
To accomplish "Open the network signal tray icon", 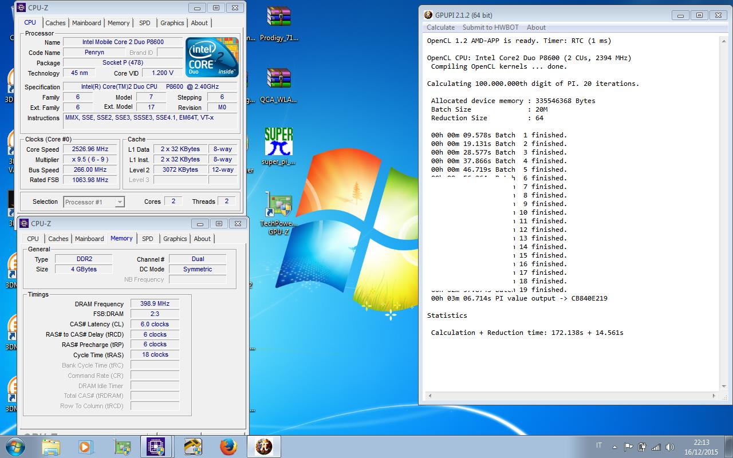I will tap(656, 447).
